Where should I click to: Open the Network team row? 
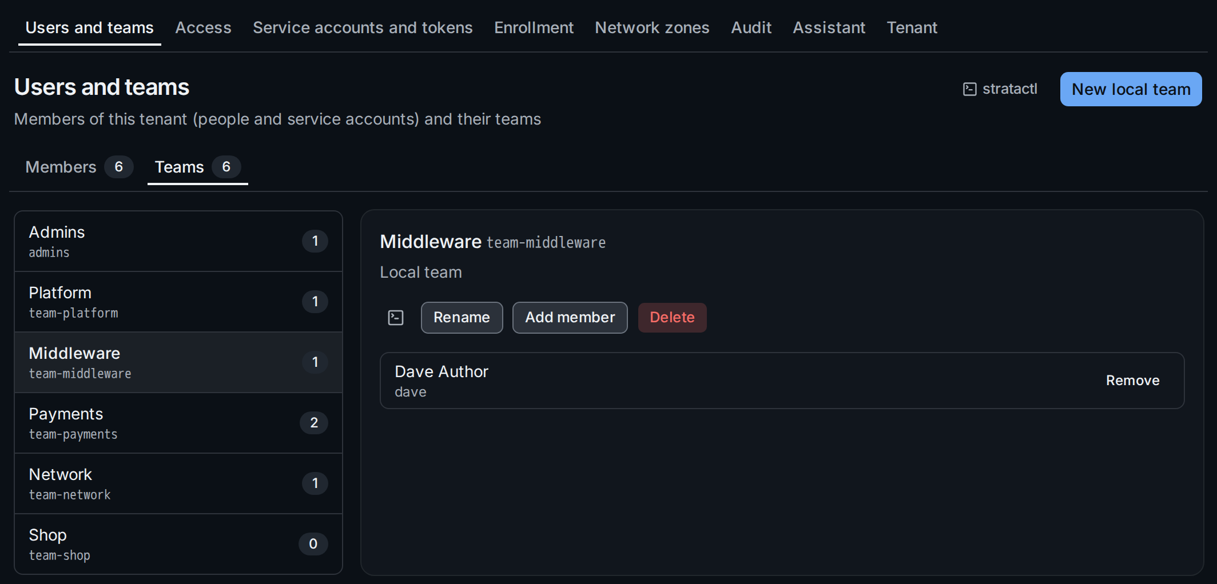coord(178,483)
